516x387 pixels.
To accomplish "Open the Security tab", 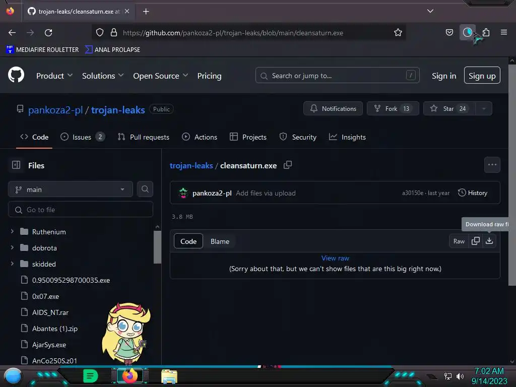I will [x=298, y=137].
